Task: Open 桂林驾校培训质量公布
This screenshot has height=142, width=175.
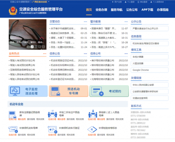Action: click(x=103, y=70)
